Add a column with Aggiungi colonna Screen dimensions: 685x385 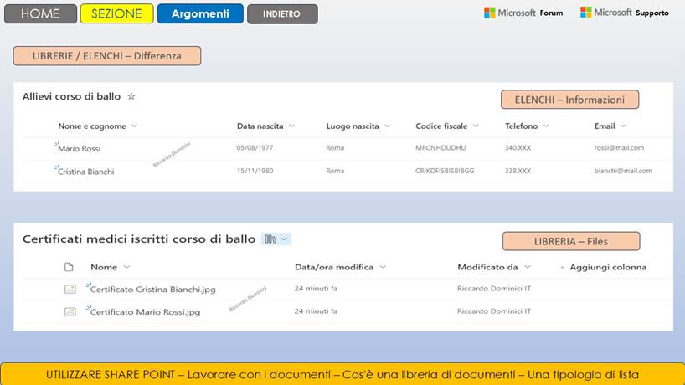(x=603, y=267)
